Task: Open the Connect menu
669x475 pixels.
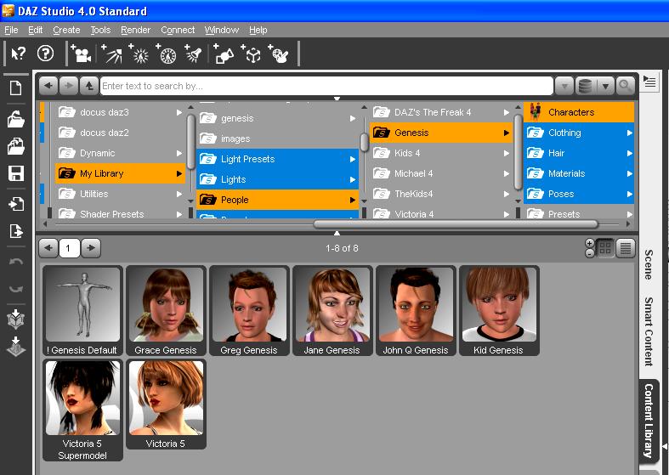Action: pos(178,30)
